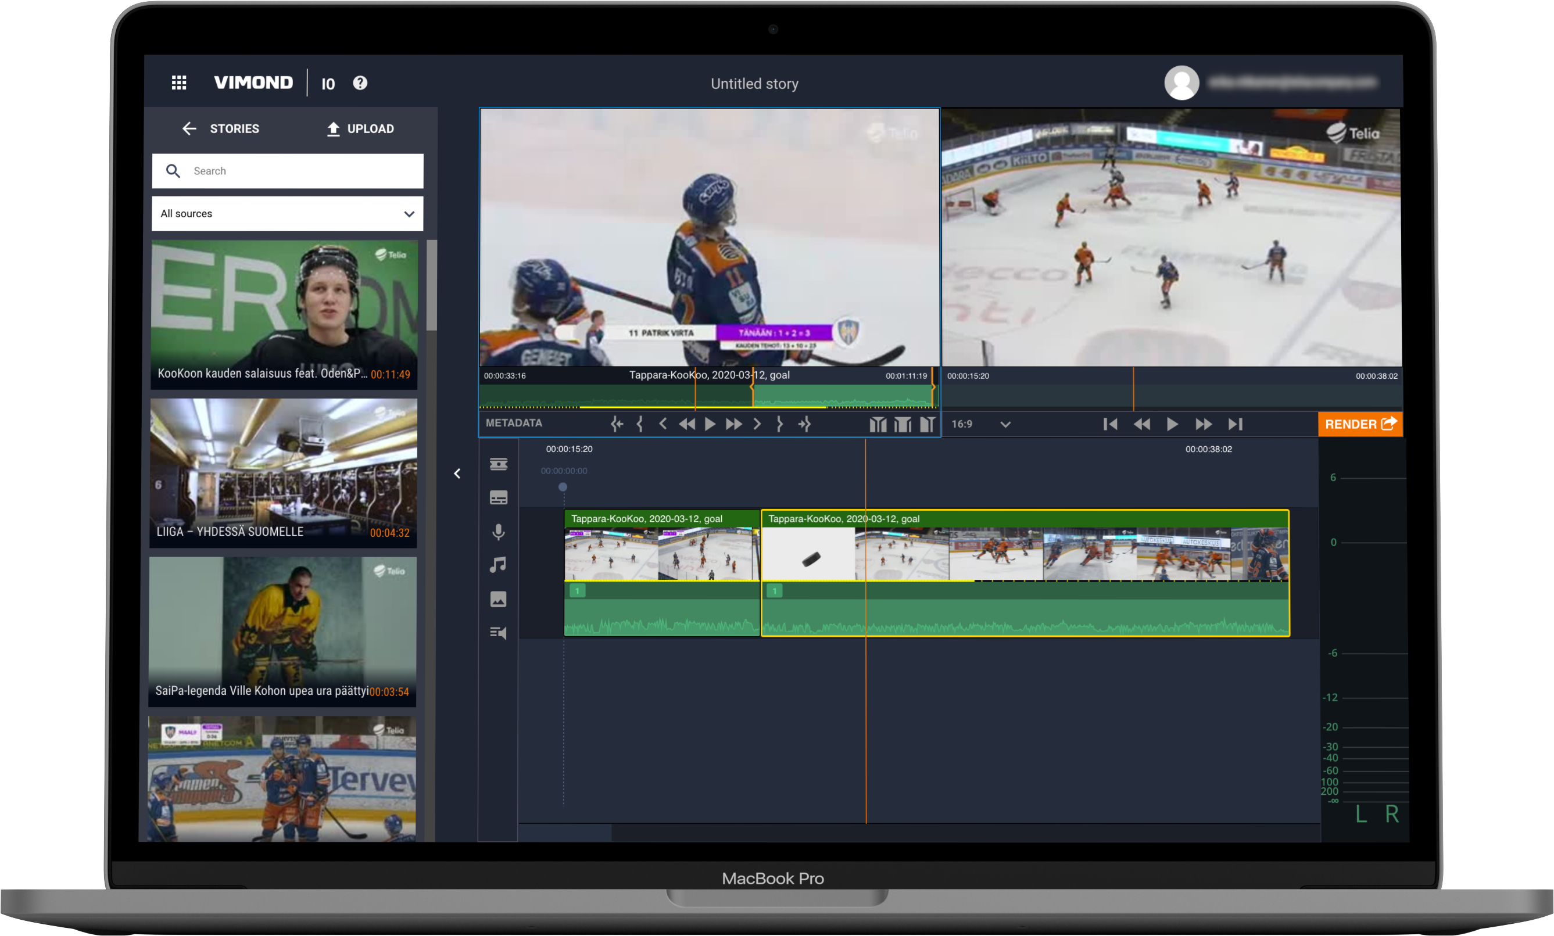Select SaiPa-legenda Ville Kohon thumbnail

pos(283,632)
